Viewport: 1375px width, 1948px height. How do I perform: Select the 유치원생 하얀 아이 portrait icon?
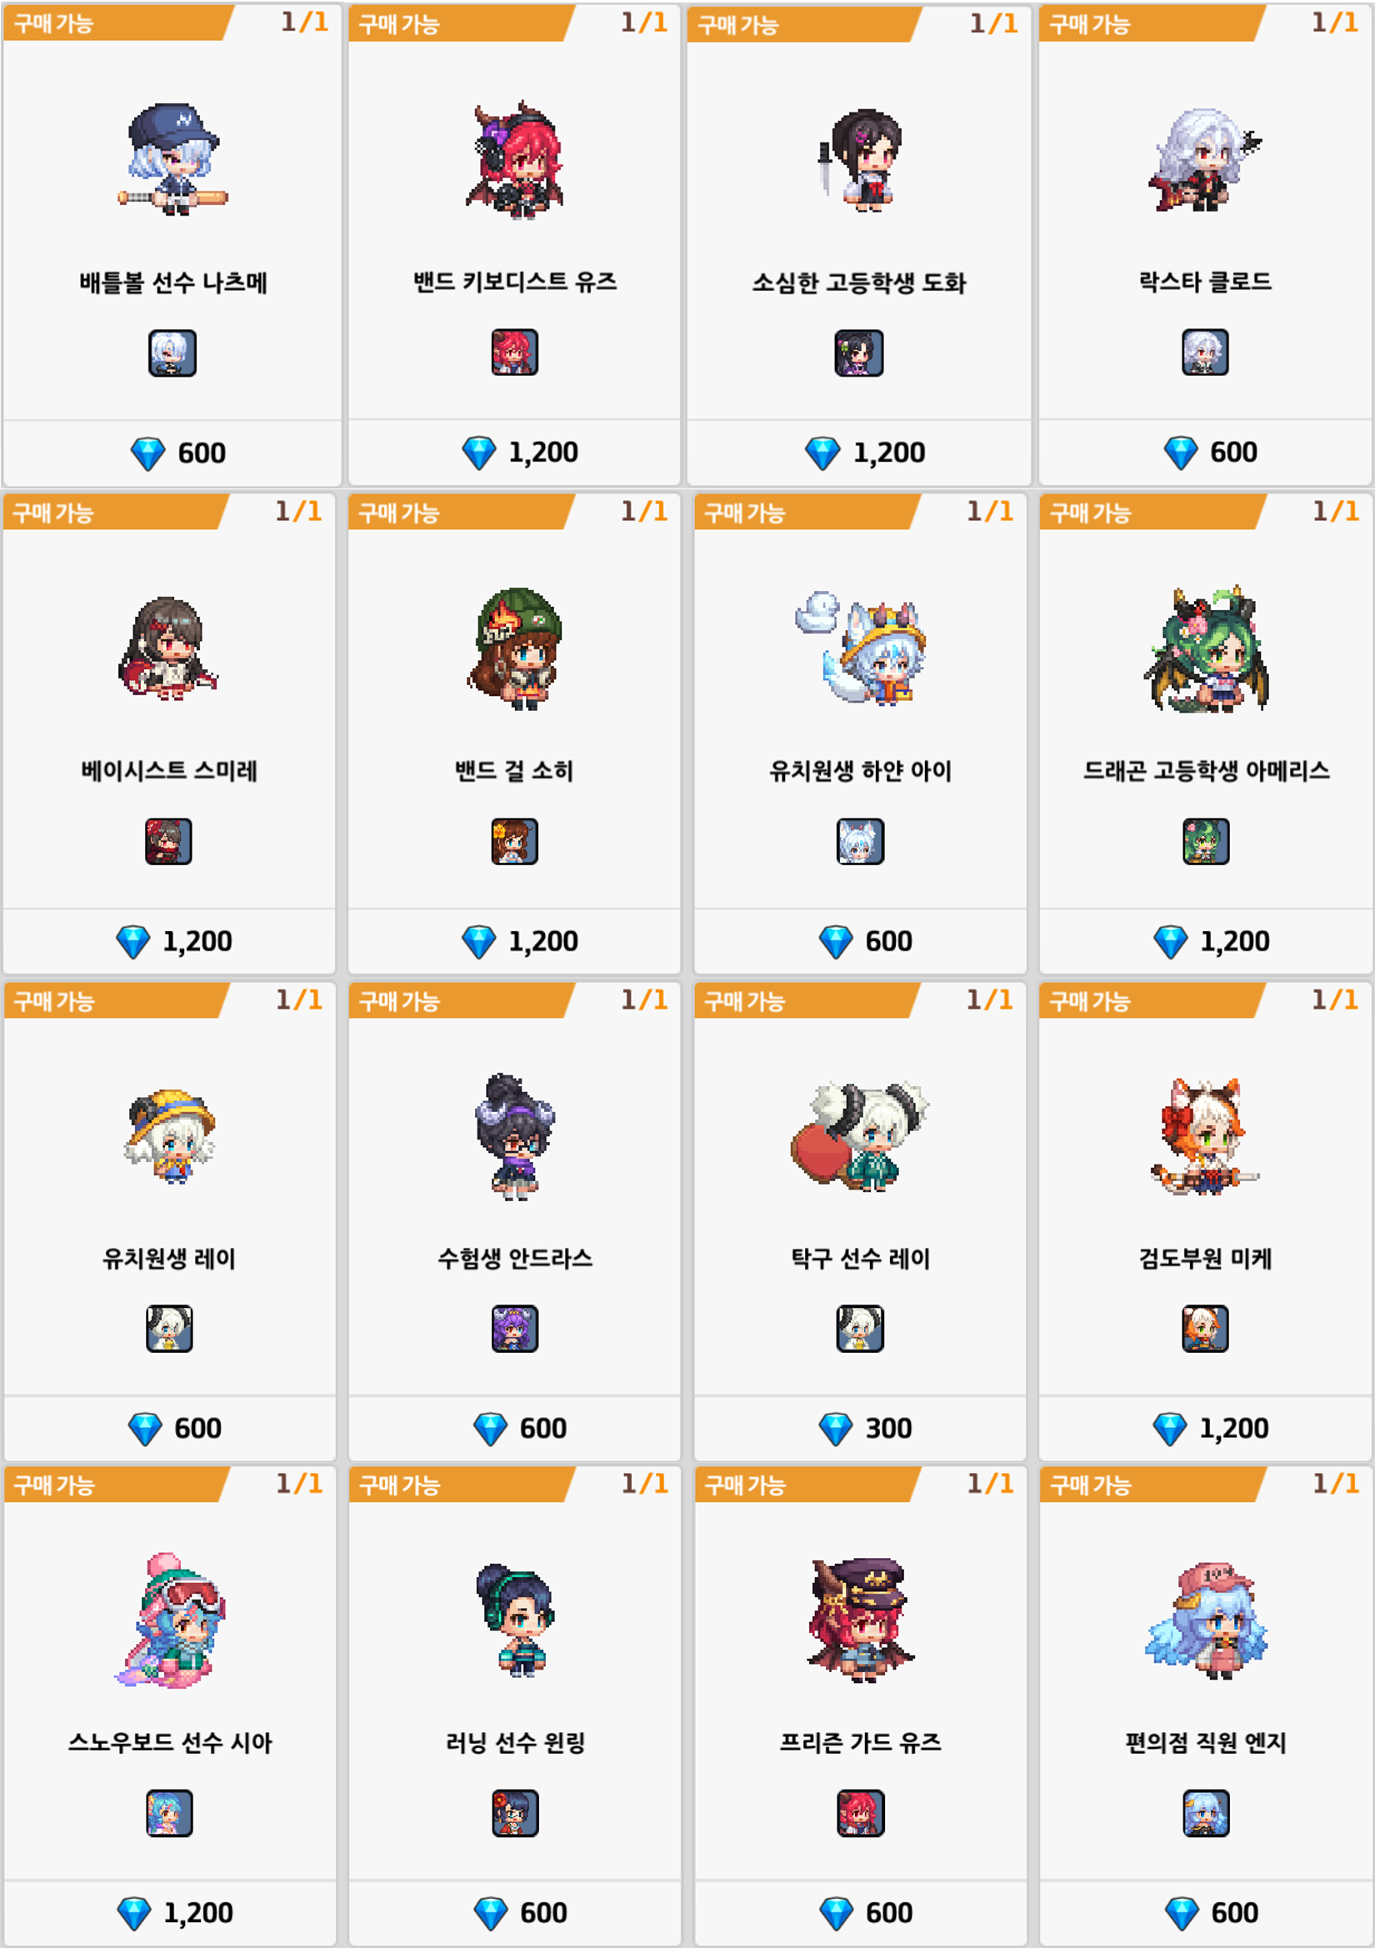tap(860, 842)
